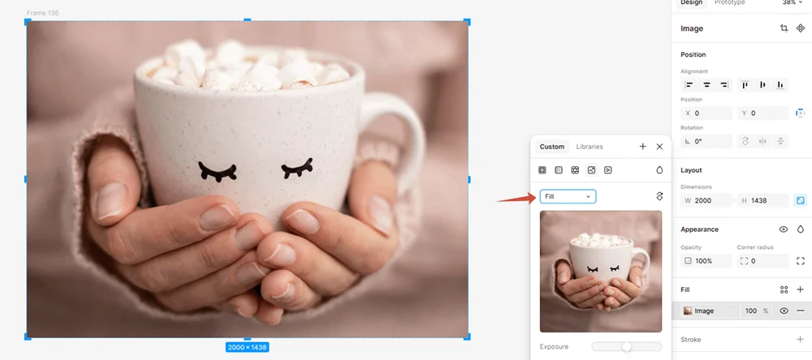Screen dimensions: 812x360
Task: Flip horizontal icon
Action: pyautogui.click(x=762, y=141)
